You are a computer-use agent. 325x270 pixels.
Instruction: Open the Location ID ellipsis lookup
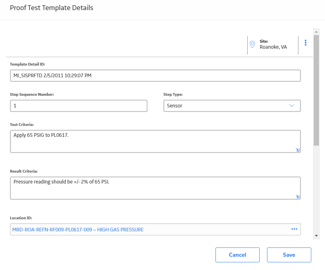[x=294, y=229]
